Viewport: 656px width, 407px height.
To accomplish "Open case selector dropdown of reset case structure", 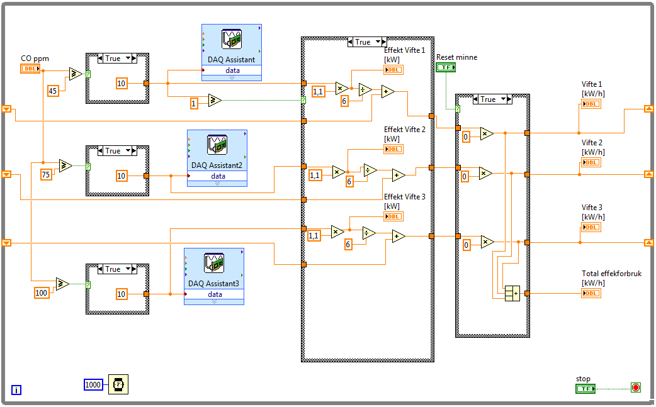I will pos(503,99).
